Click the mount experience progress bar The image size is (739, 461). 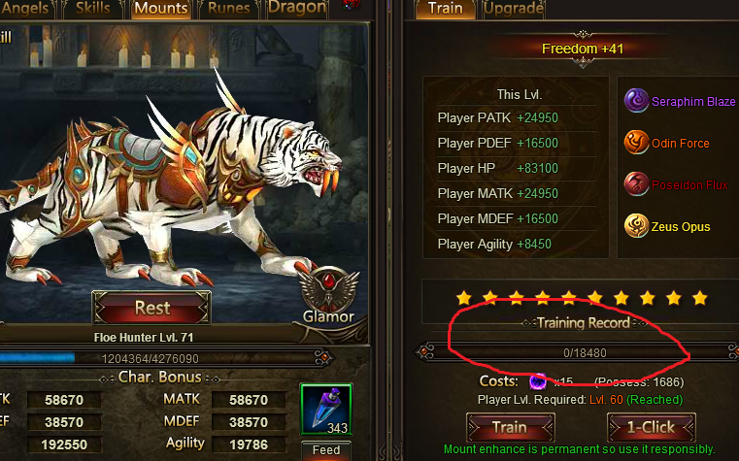pyautogui.click(x=162, y=358)
